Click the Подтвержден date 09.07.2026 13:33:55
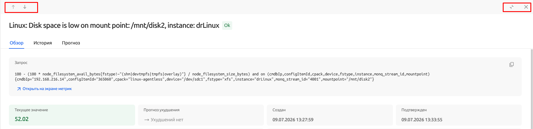The image size is (533, 129). pyautogui.click(x=422, y=120)
